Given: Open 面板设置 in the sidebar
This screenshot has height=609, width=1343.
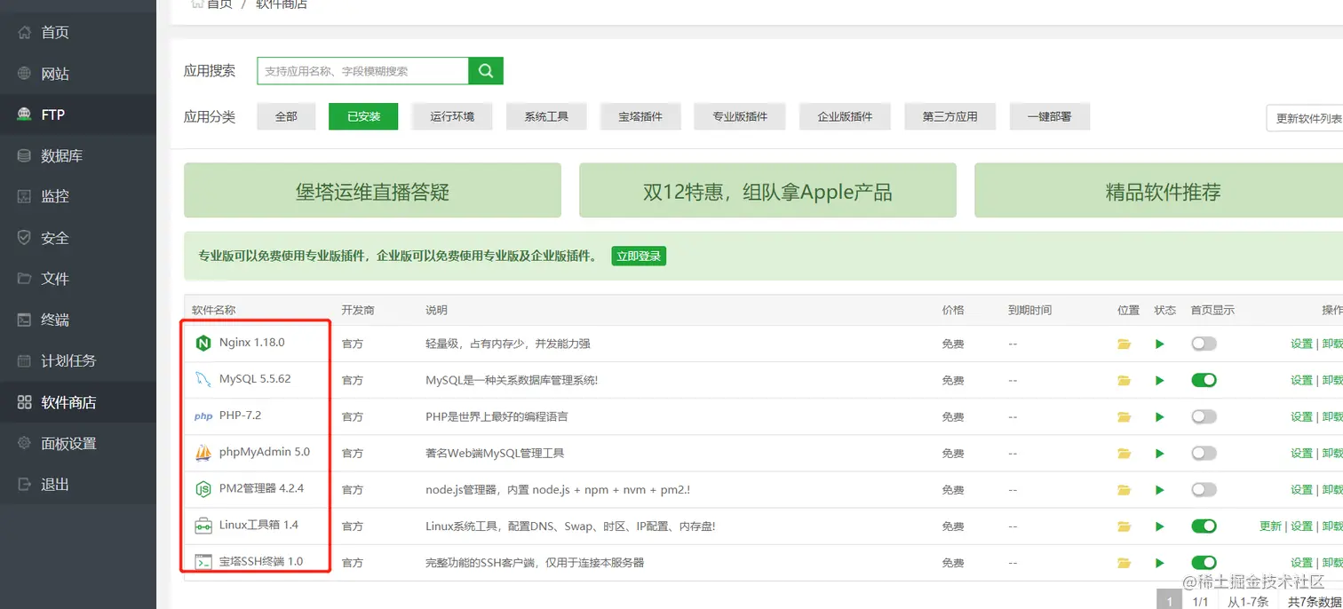Looking at the screenshot, I should (78, 443).
